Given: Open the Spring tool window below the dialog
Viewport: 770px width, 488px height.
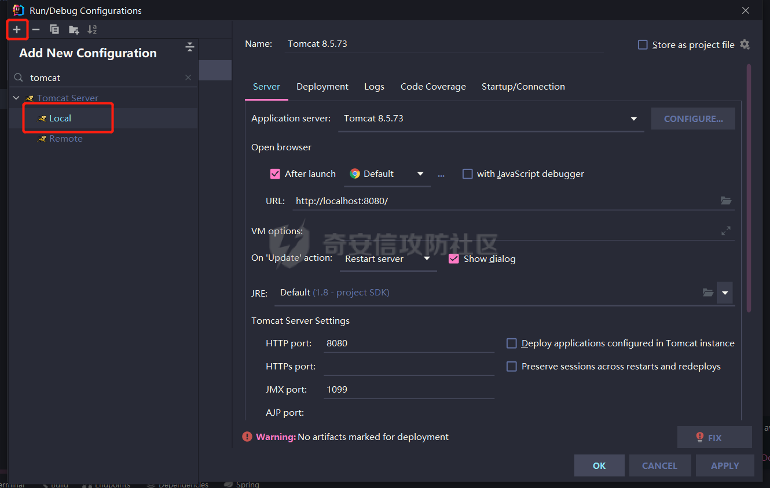Looking at the screenshot, I should [x=241, y=485].
